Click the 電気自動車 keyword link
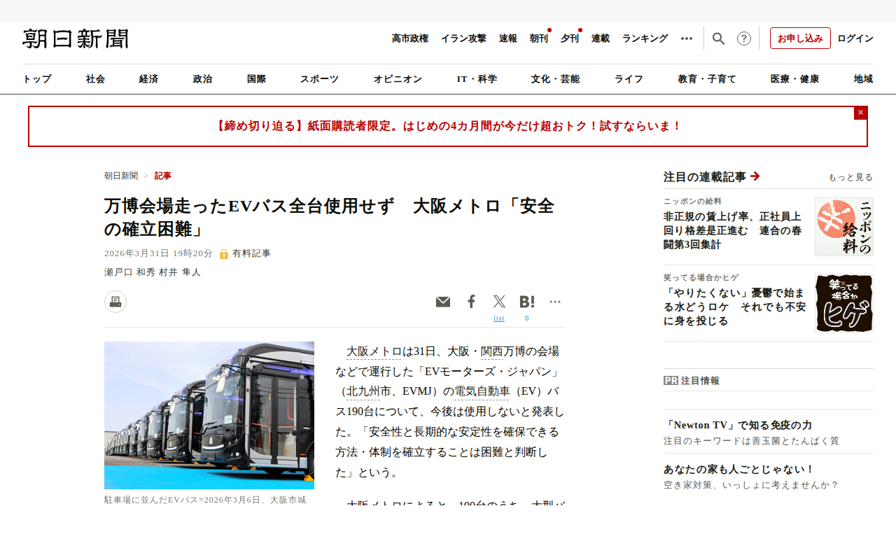896x560 pixels. click(482, 391)
